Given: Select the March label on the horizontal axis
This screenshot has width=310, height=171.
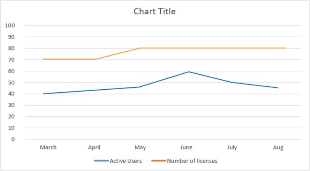Looking at the screenshot, I should 48,147.
